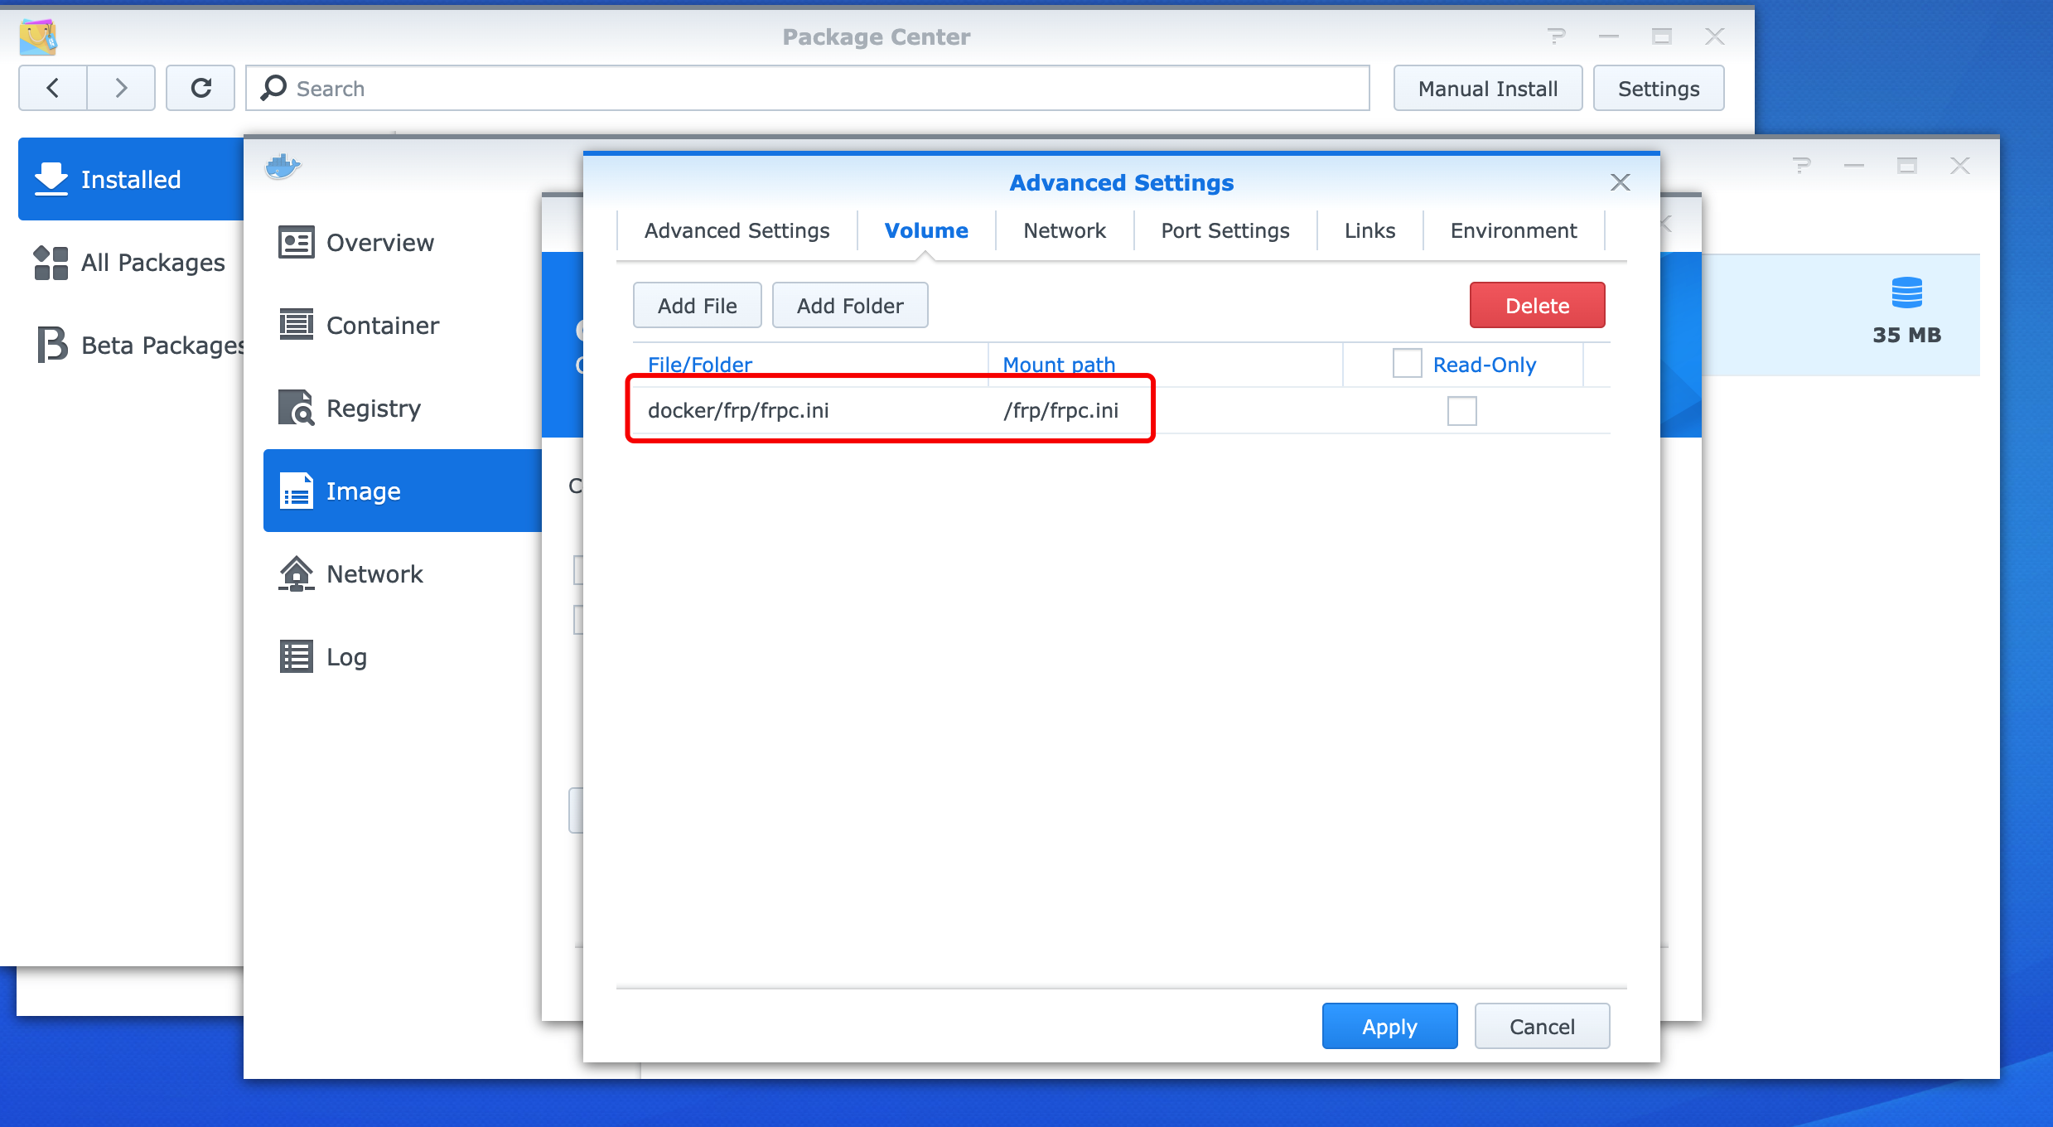This screenshot has height=1127, width=2053.
Task: Open the Environment tab
Action: click(x=1513, y=230)
